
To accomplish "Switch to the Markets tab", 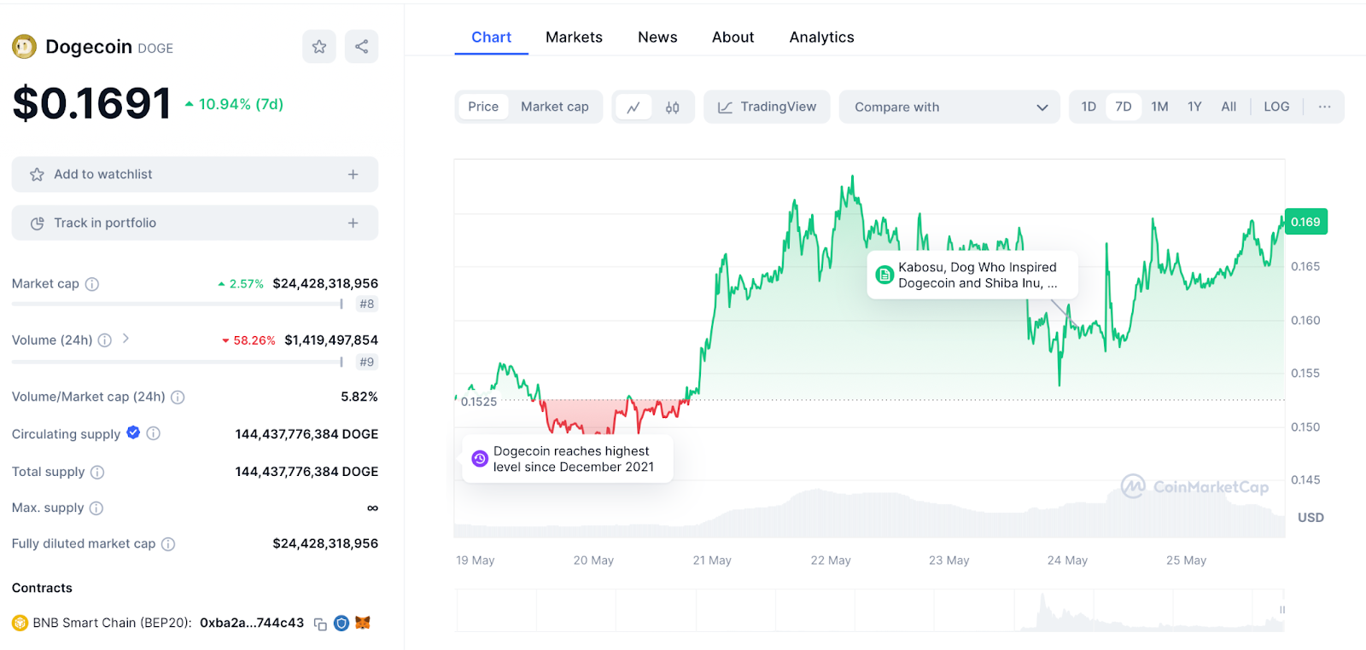I will tap(575, 38).
